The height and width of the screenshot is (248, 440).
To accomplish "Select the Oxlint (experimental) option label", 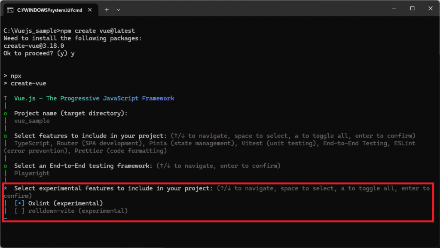I will [x=65, y=203].
